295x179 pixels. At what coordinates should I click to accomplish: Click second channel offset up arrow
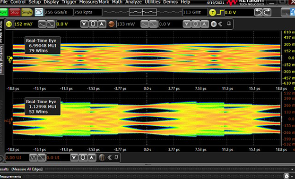[x=204, y=24]
